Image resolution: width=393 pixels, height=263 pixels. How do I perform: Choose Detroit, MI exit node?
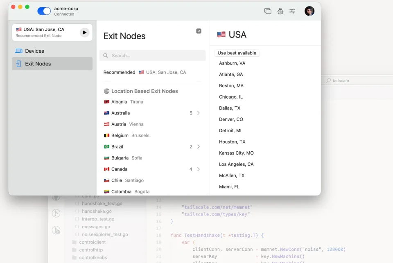(230, 130)
